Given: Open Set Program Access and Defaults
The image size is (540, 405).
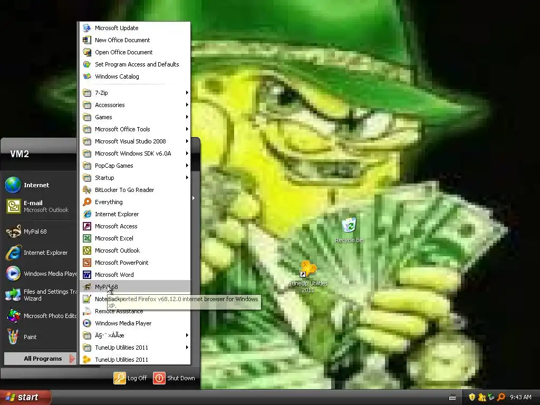Looking at the screenshot, I should 135,64.
